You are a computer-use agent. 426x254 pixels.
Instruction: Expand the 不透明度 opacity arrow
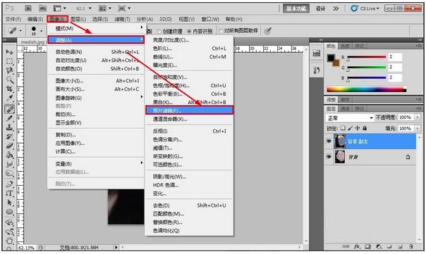[x=418, y=118]
